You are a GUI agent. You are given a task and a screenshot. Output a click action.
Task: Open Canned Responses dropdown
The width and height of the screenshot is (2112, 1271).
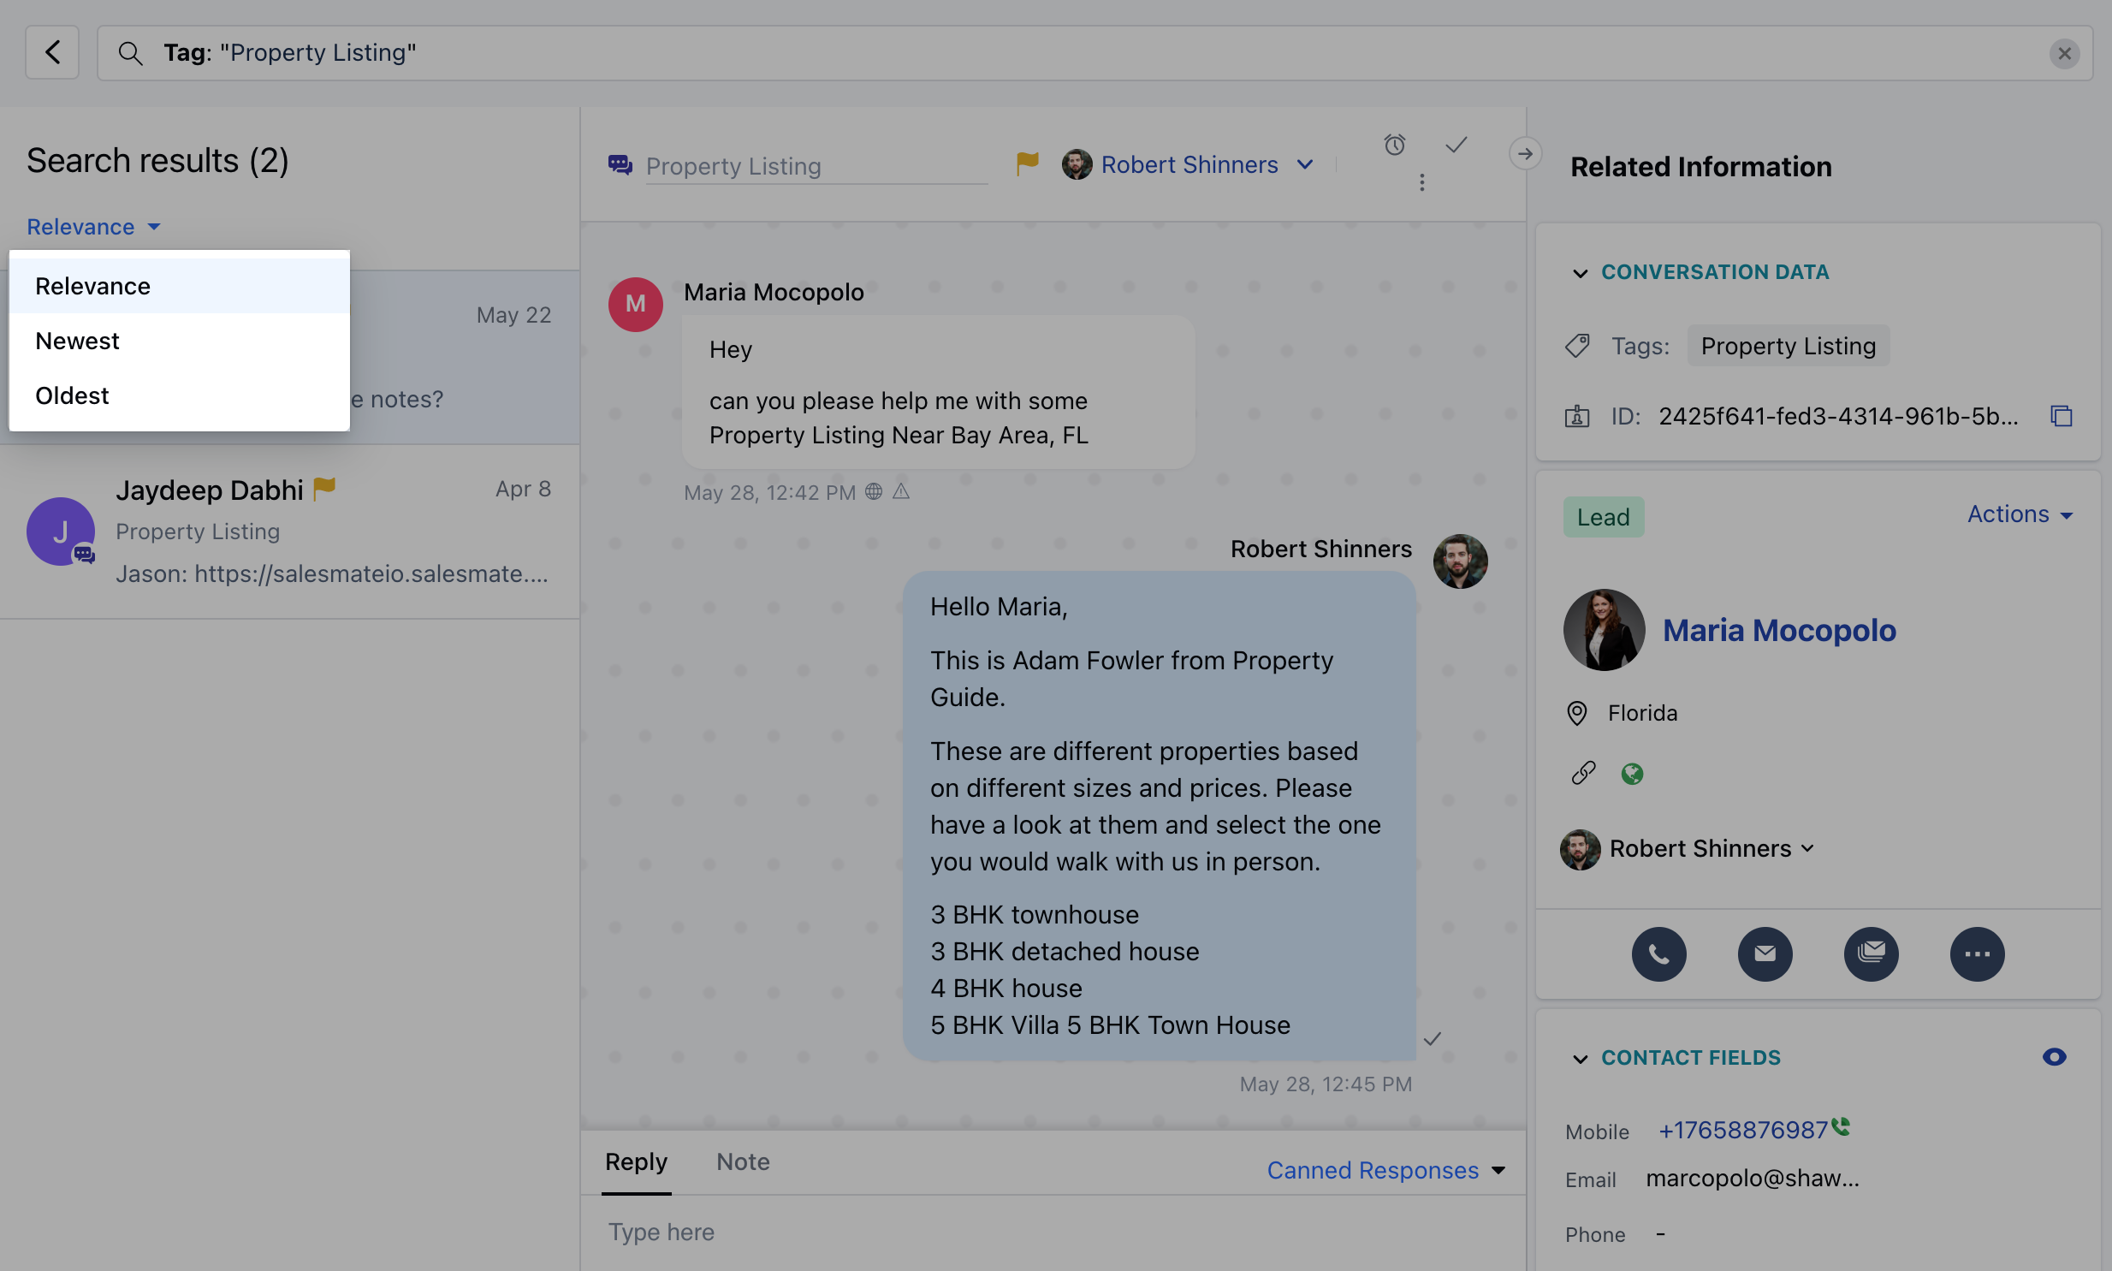(1385, 1170)
